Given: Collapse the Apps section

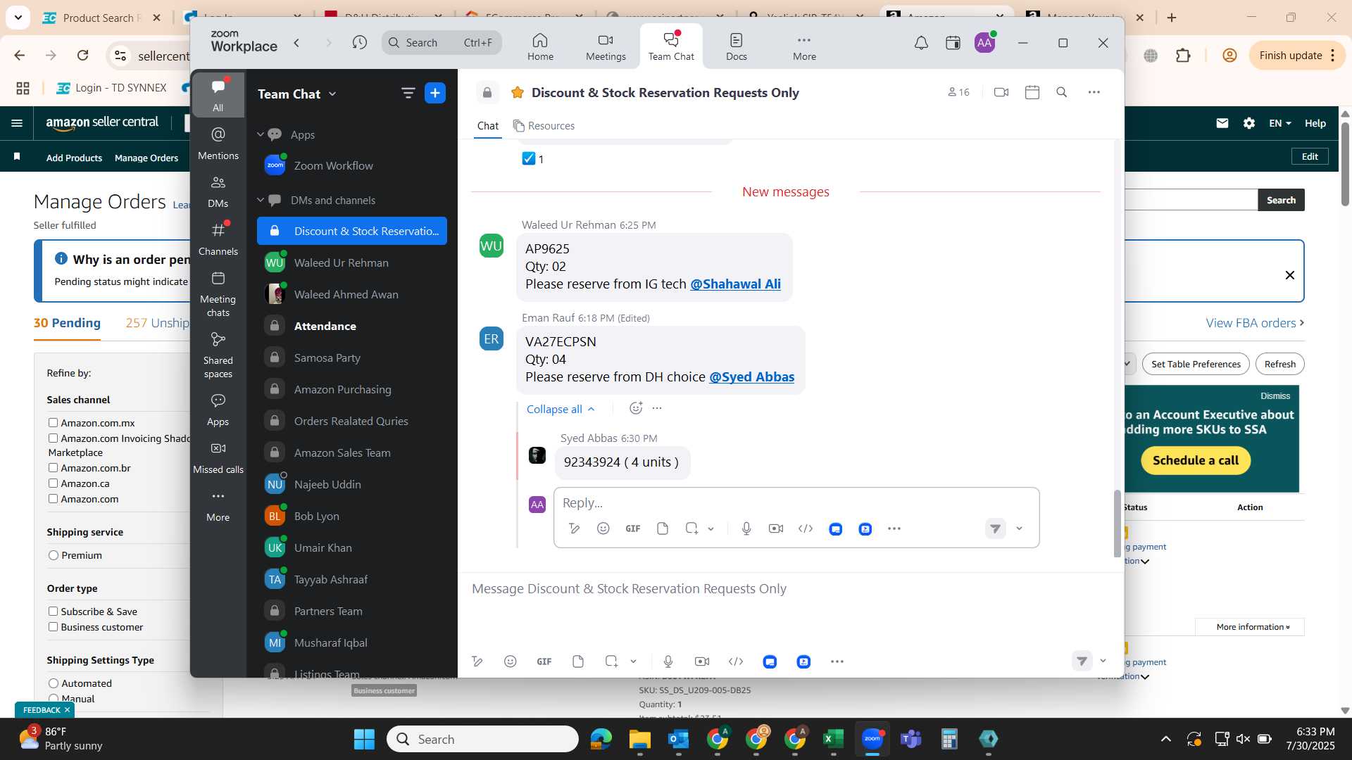Looking at the screenshot, I should pos(261,134).
